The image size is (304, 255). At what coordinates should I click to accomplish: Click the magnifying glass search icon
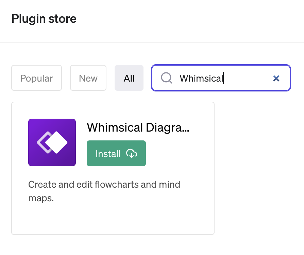167,78
